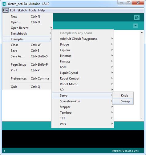Viewport: 146px width, 155px height.
Task: Click the editor scrollbar down arrow
Action: point(142,118)
